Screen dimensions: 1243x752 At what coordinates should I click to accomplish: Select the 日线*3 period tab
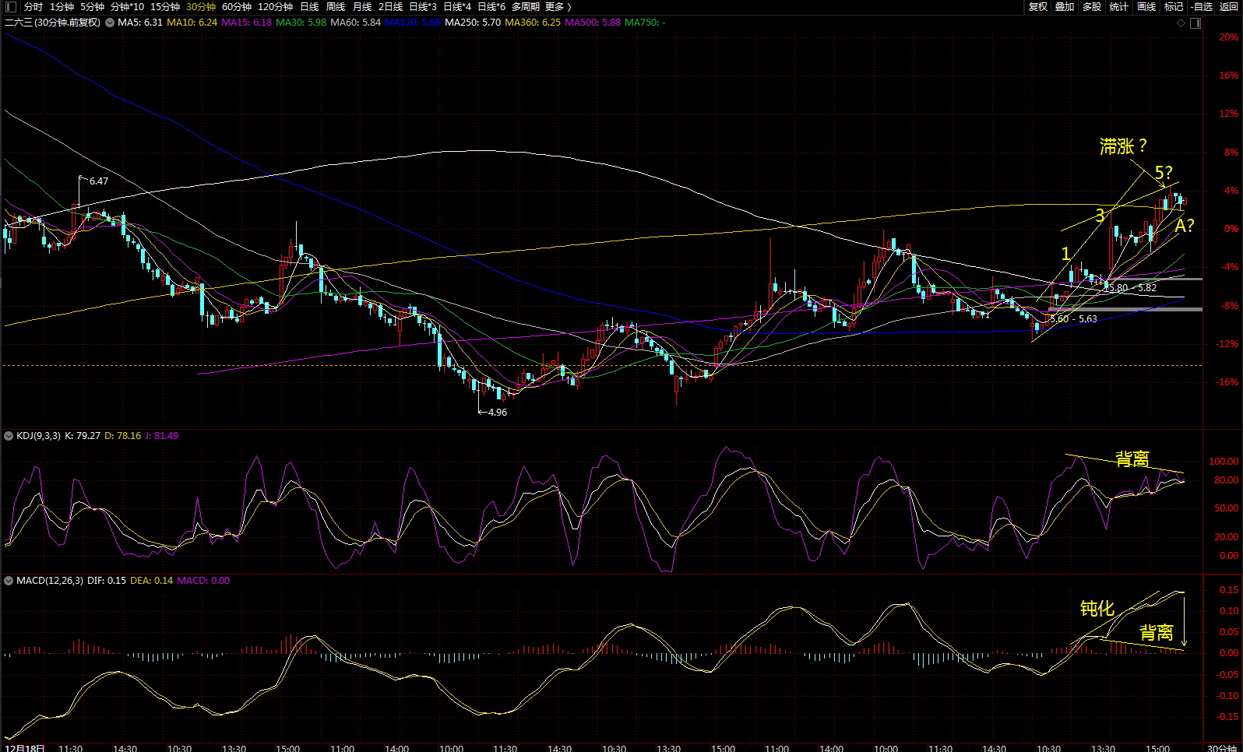click(423, 7)
